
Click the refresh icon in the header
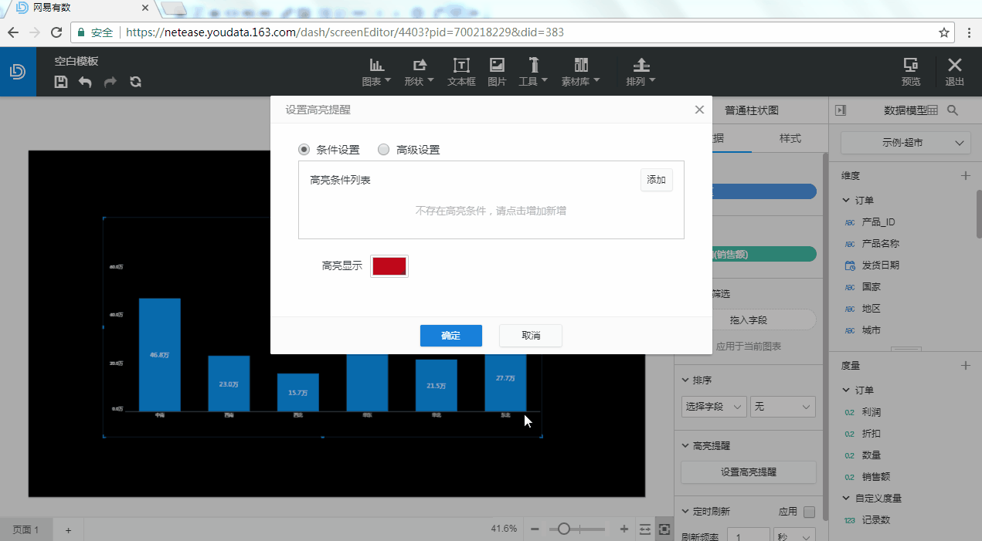[x=136, y=82]
